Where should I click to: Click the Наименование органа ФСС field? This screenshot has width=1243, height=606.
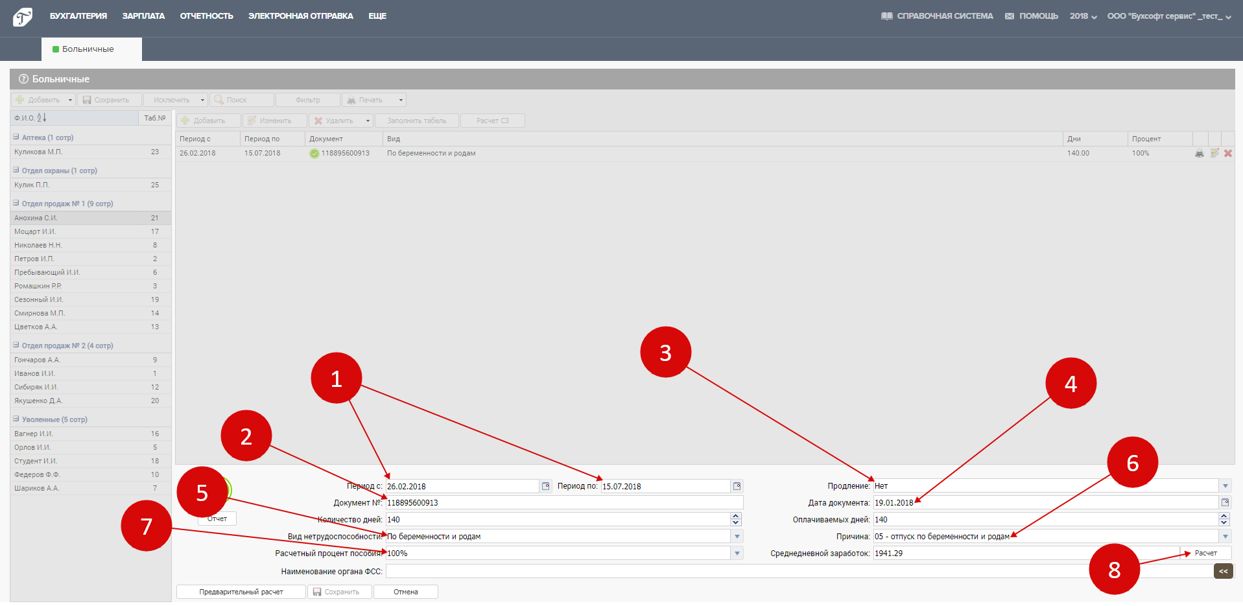799,571
